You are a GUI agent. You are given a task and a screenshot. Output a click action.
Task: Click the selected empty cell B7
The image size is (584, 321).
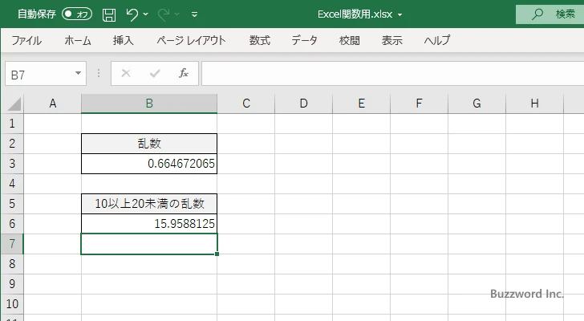pyautogui.click(x=149, y=244)
